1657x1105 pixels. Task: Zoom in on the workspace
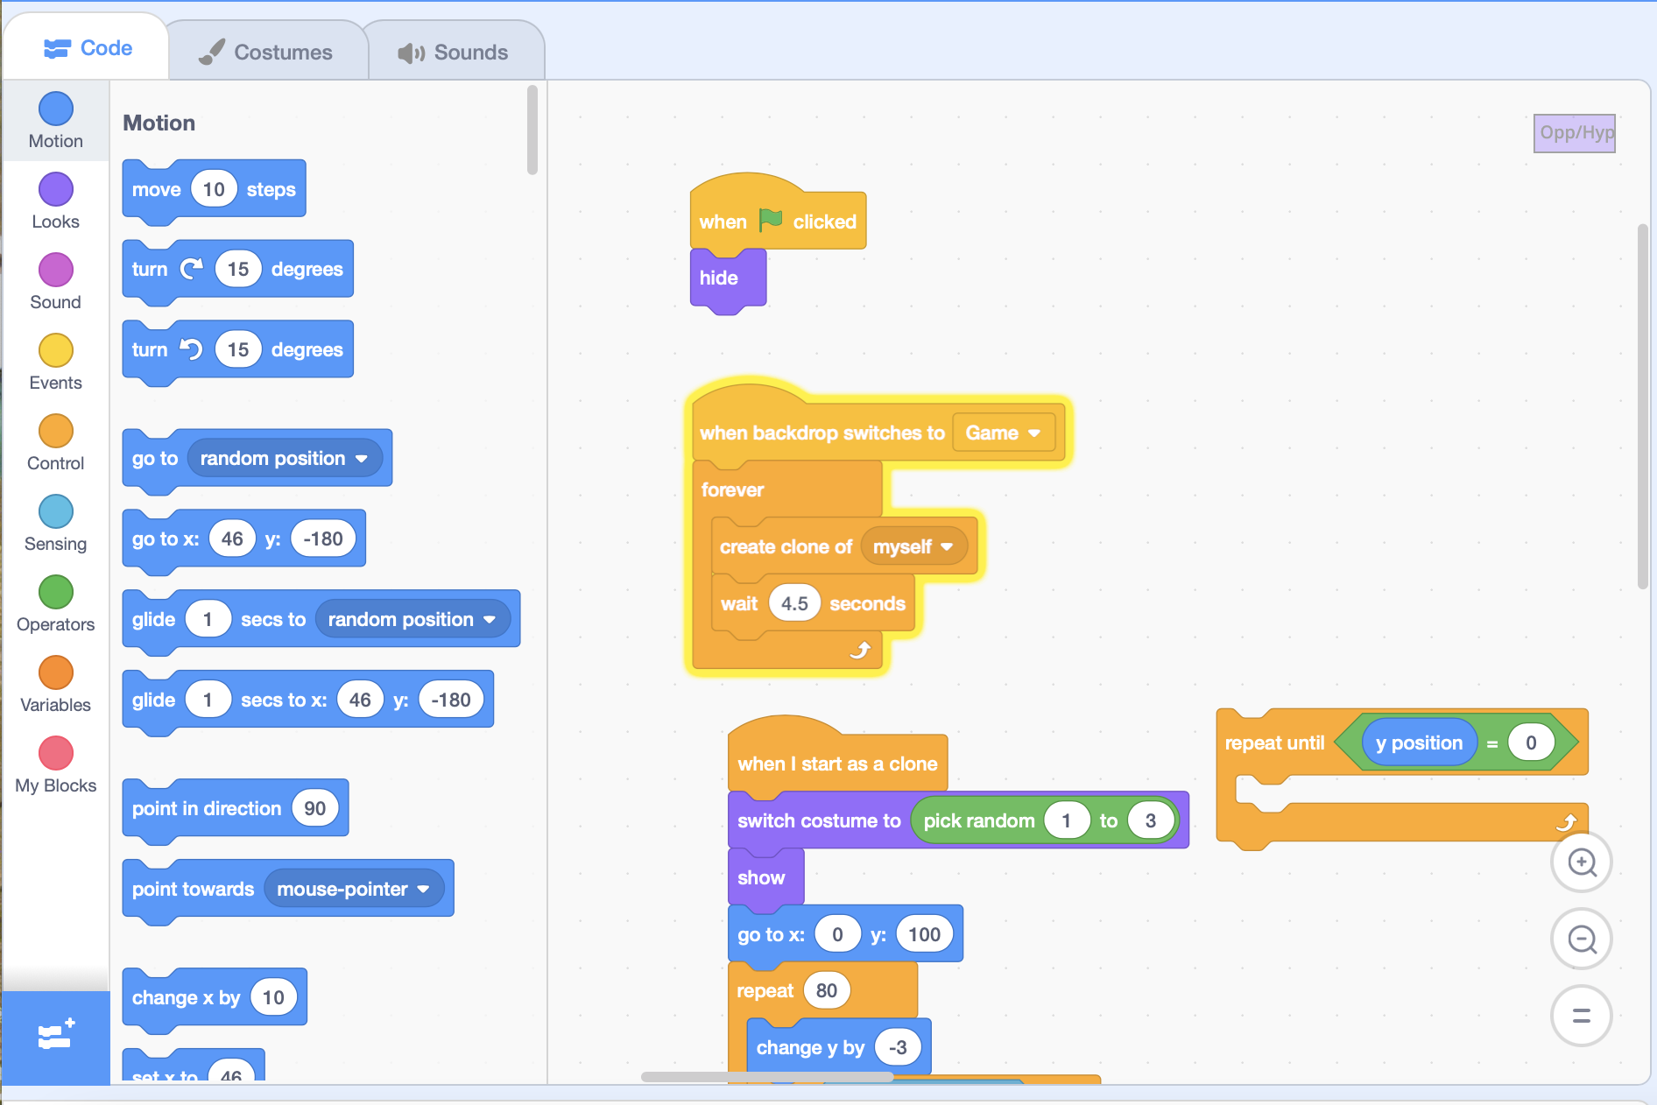point(1582,862)
